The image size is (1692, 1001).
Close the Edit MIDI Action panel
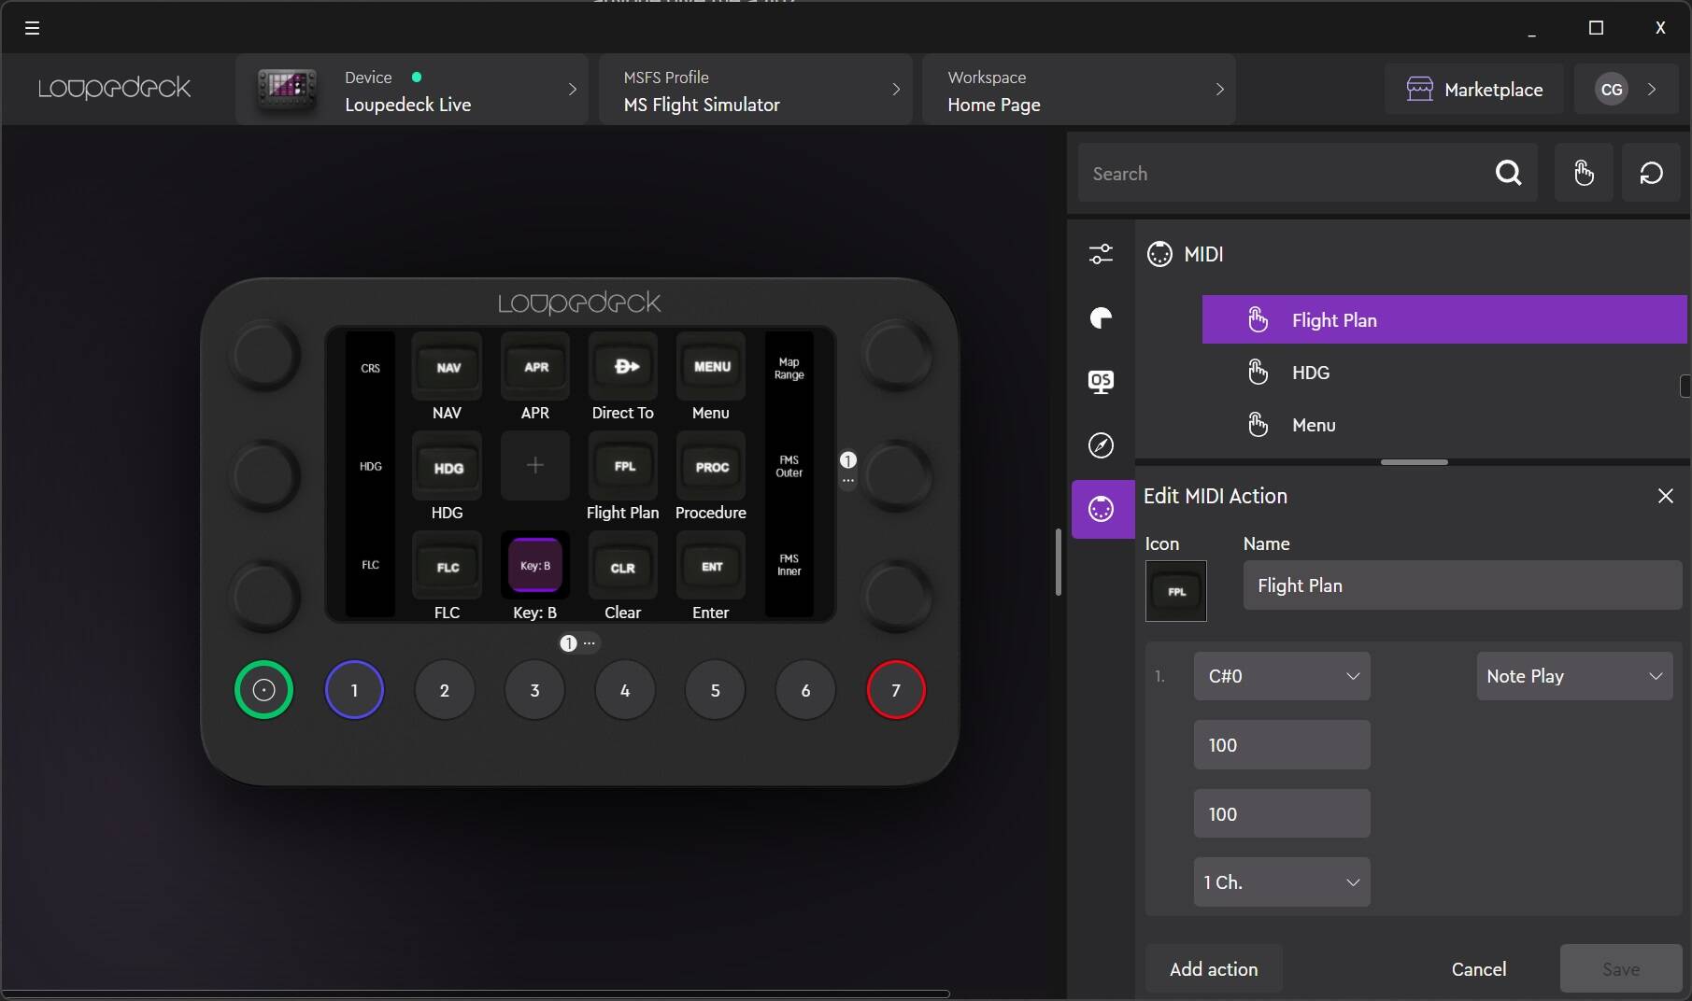(1665, 496)
